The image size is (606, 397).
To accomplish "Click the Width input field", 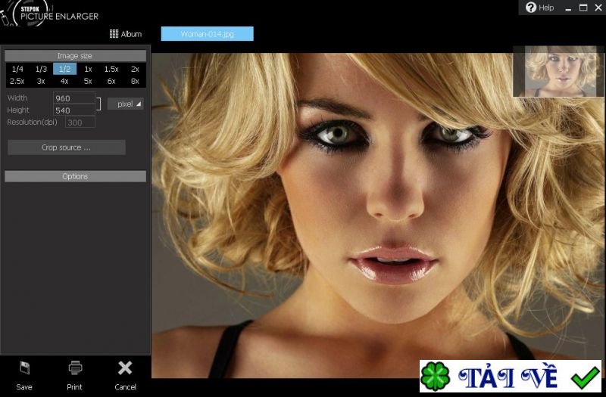I will [x=73, y=98].
